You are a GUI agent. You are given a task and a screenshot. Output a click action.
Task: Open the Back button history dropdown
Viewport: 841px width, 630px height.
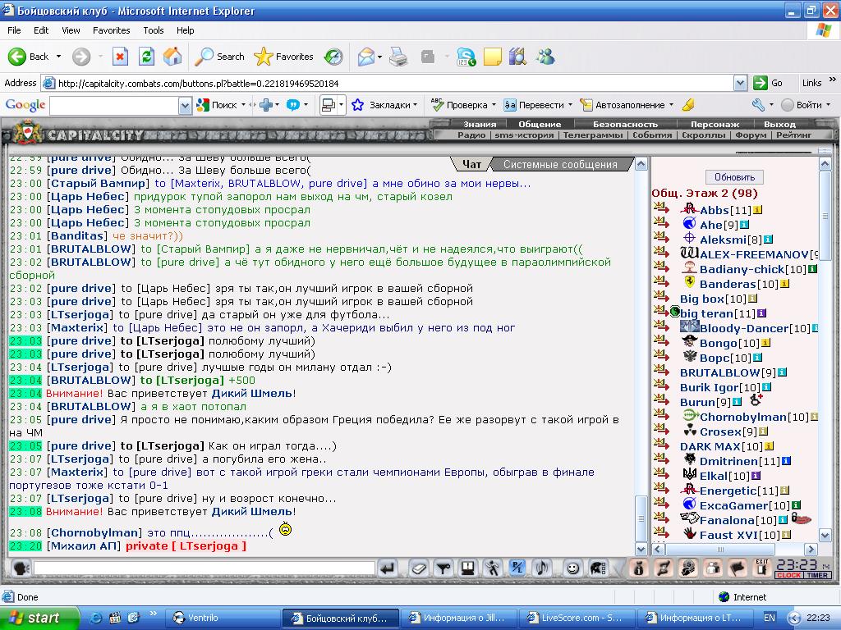58,57
